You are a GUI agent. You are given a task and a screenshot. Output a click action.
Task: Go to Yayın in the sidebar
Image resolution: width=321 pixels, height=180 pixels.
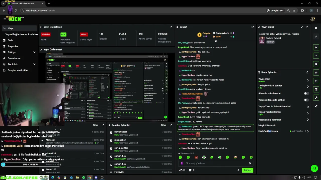click(20, 28)
